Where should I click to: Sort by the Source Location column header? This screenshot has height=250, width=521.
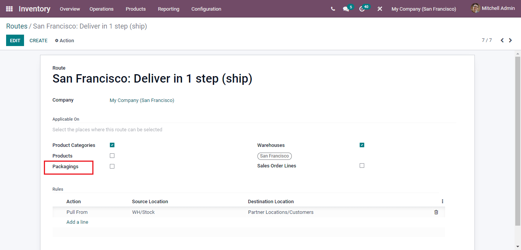point(150,202)
